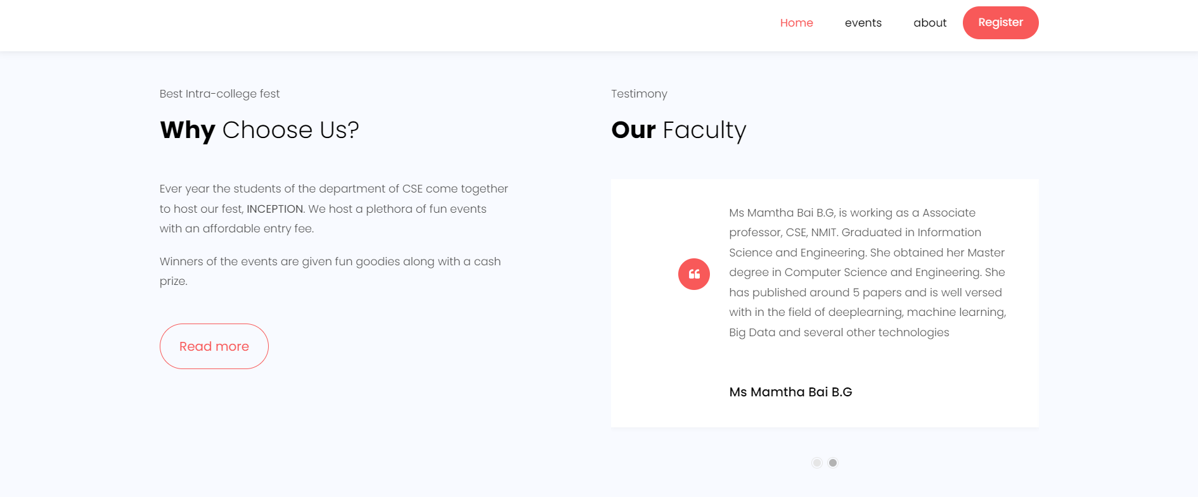Click the Why Choose Us heading

[x=259, y=130]
